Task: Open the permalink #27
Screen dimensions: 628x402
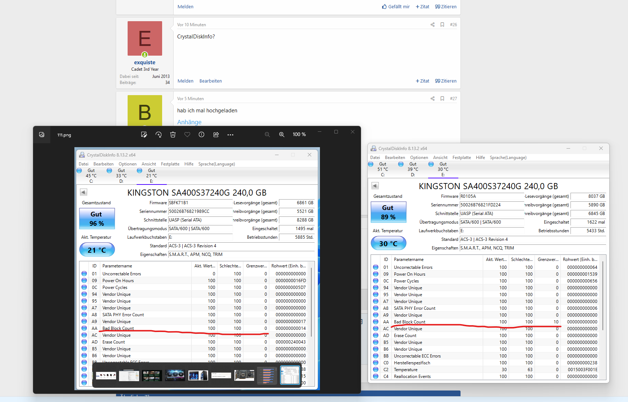Action: (x=453, y=99)
